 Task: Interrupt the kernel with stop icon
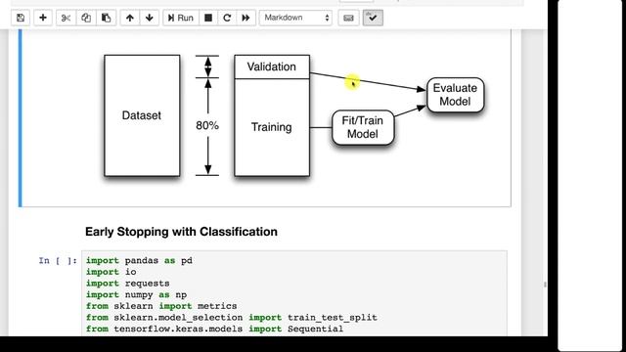click(x=208, y=18)
